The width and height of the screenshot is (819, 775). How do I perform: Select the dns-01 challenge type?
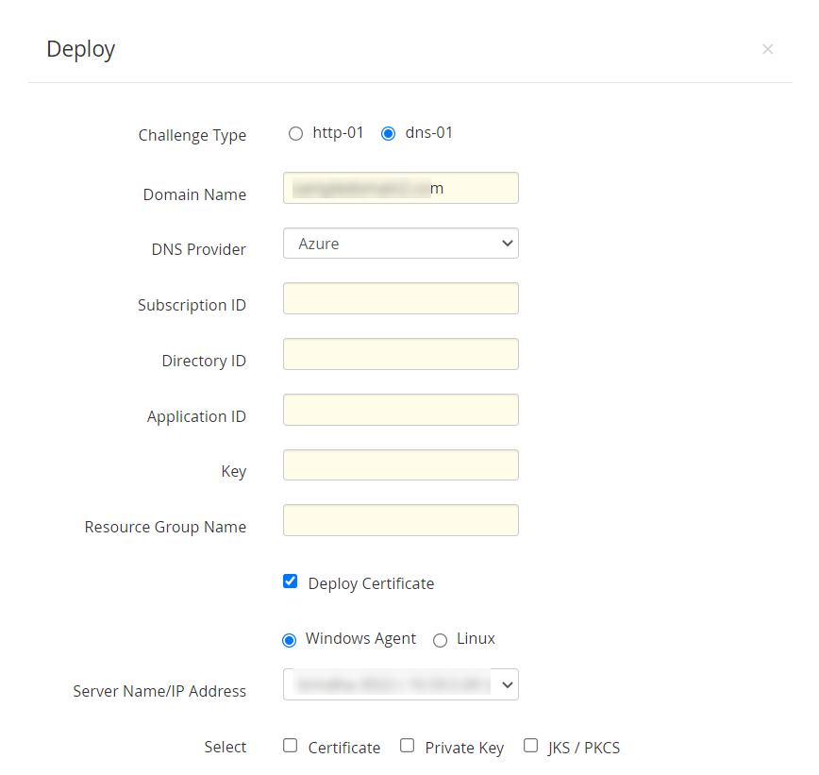pyautogui.click(x=388, y=133)
